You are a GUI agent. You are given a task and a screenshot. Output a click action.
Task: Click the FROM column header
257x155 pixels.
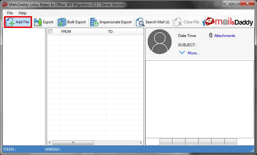coord(83,32)
